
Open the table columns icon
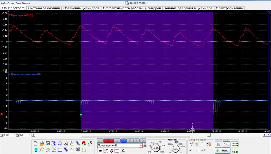pos(60,150)
